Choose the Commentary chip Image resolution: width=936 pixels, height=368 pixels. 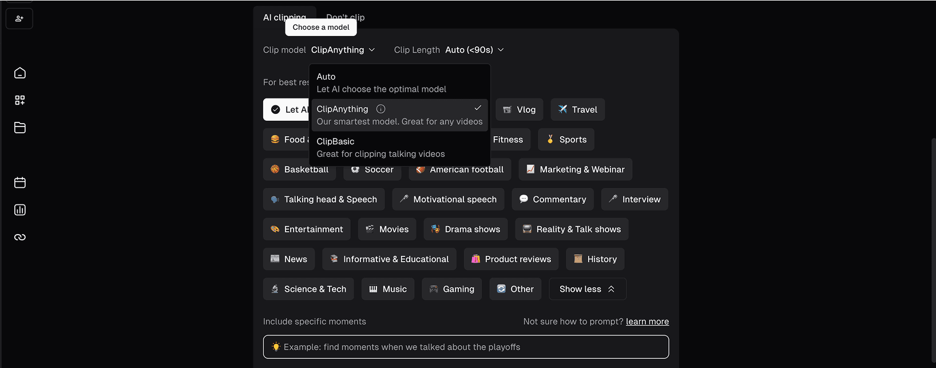(x=553, y=199)
